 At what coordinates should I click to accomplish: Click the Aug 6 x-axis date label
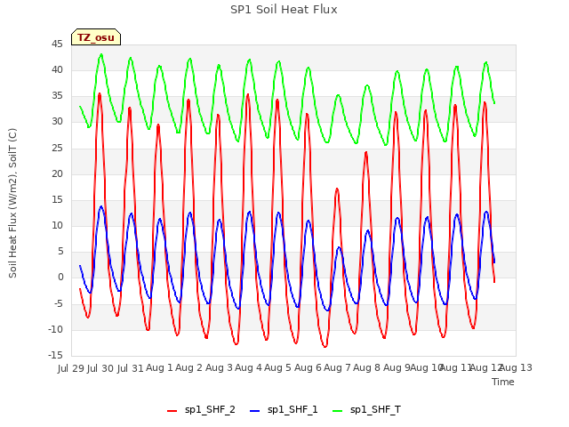(x=308, y=367)
